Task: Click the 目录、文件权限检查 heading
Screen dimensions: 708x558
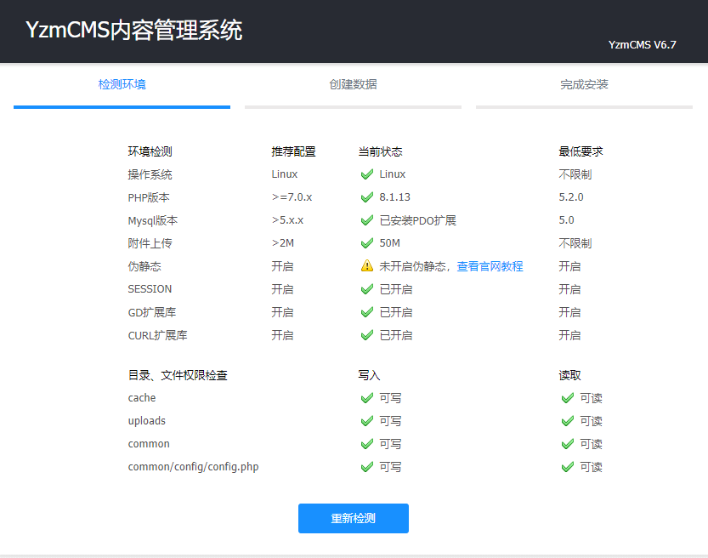Action: 178,375
